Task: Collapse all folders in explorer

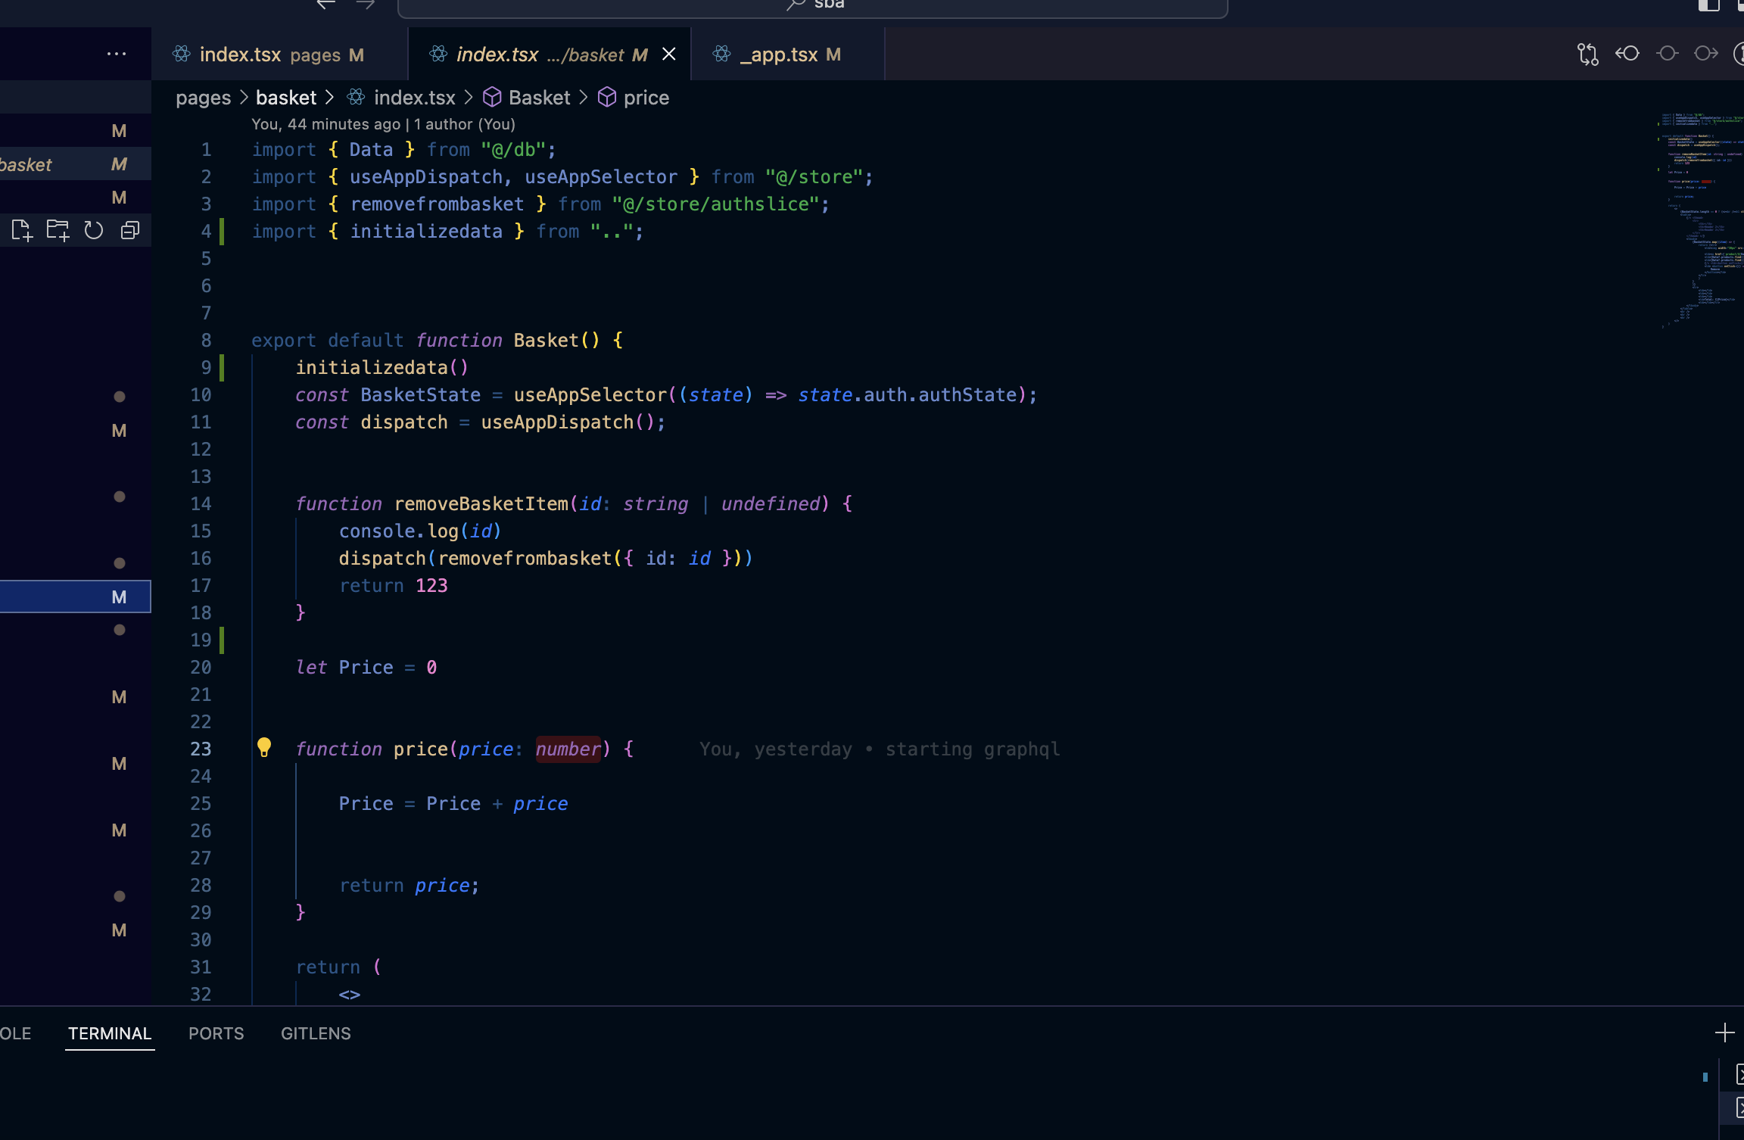Action: click(x=130, y=230)
